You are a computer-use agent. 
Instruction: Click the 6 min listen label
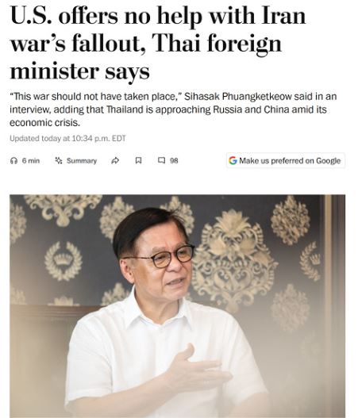click(x=31, y=161)
